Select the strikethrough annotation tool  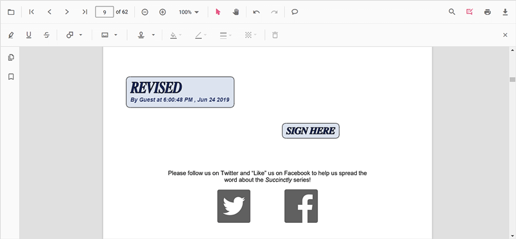pyautogui.click(x=46, y=35)
